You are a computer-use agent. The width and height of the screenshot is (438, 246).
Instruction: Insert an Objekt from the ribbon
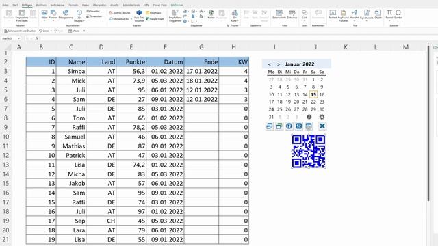coord(378,14)
